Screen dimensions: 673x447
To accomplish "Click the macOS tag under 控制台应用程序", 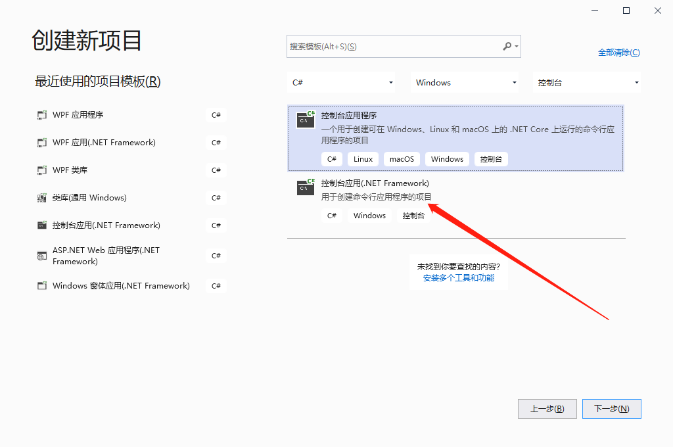I will [x=401, y=158].
